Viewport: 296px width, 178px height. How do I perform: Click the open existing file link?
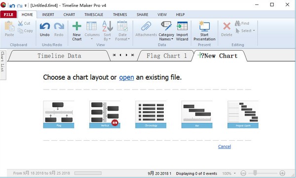(x=126, y=77)
